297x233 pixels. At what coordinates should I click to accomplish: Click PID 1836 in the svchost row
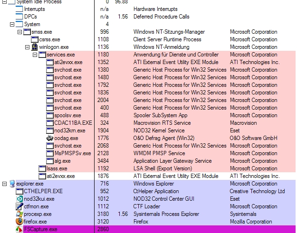coord(103,93)
